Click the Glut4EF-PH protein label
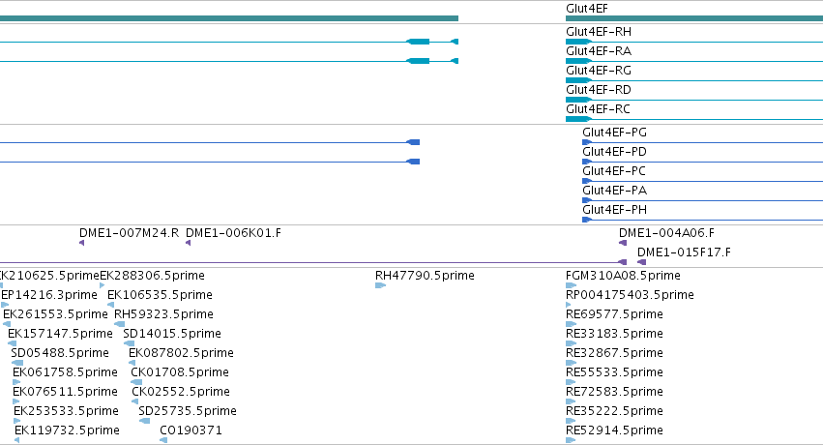 tap(615, 210)
